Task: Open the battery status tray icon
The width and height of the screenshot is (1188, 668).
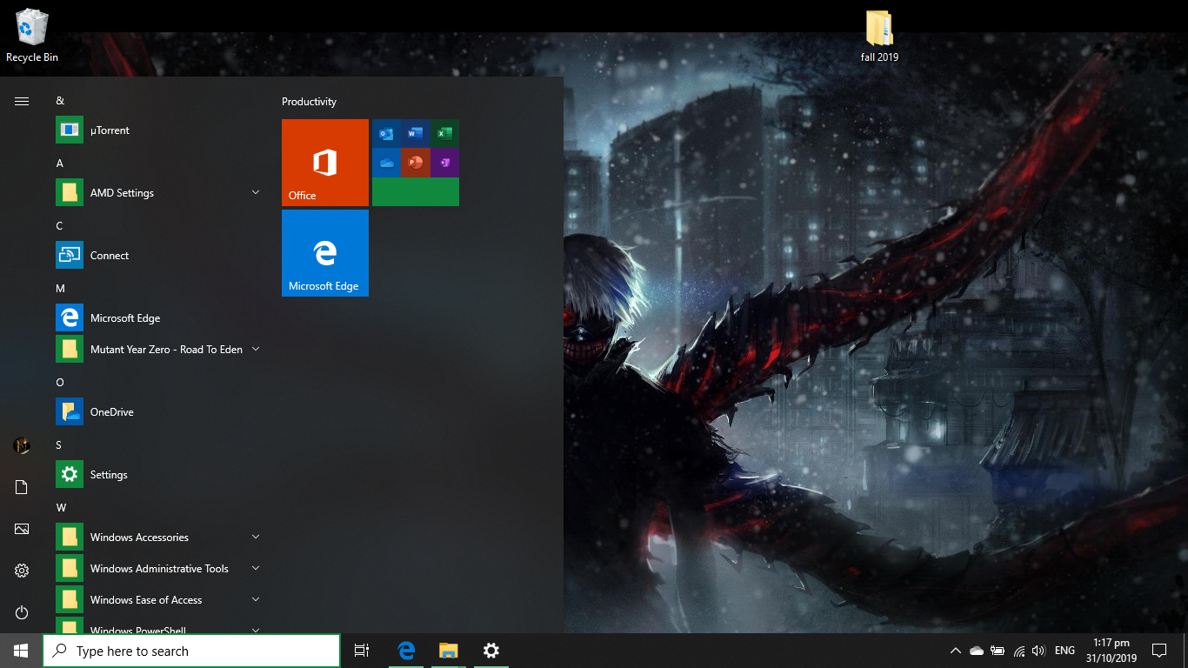Action: [997, 651]
